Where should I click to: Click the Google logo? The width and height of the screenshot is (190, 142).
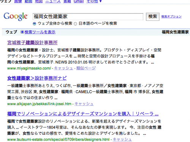(16, 16)
